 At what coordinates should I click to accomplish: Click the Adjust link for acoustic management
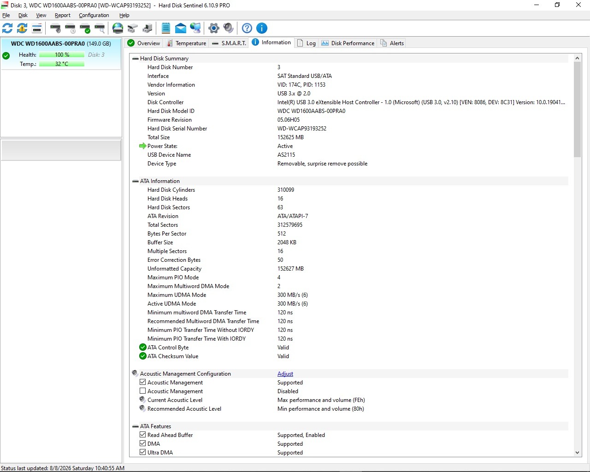[285, 374]
